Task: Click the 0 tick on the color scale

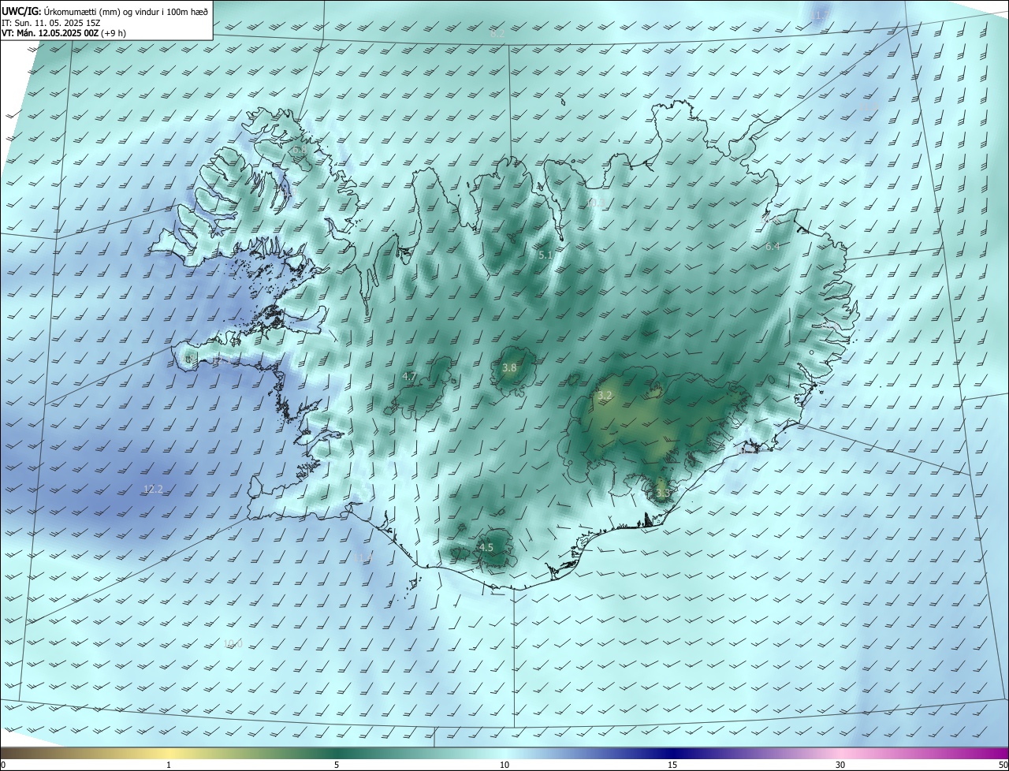Action: click(3, 765)
